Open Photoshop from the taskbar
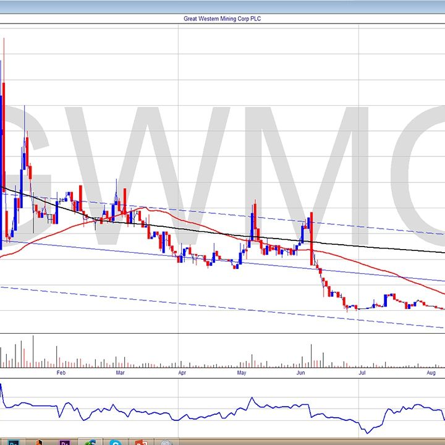The height and width of the screenshot is (445, 445). [14, 442]
